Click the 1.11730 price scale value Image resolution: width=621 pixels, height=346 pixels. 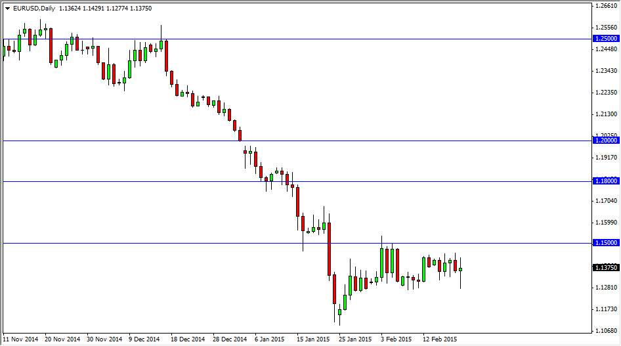coord(607,309)
